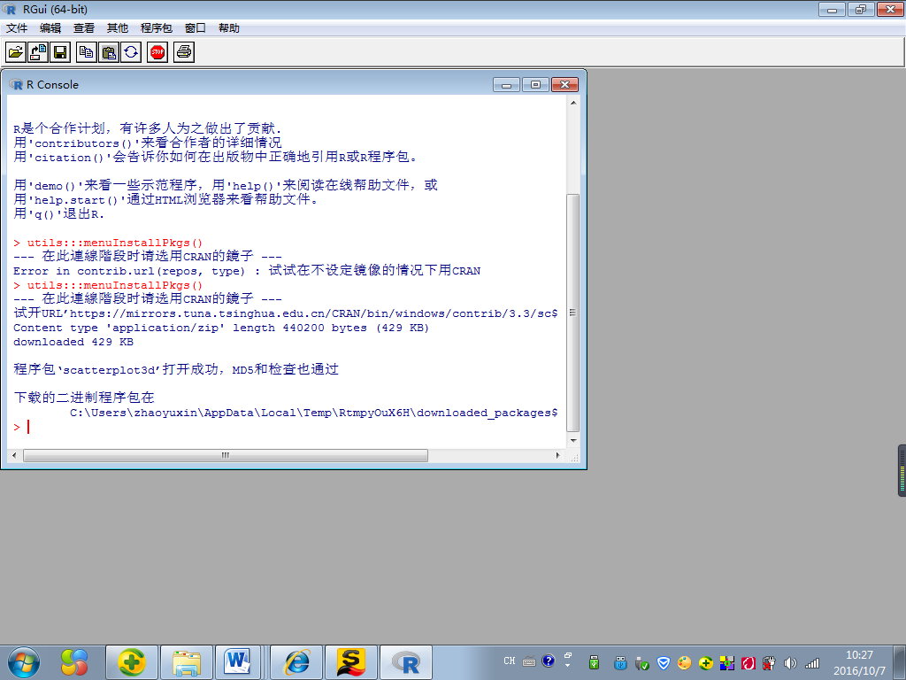Click the Save workspace floppy icon
The image size is (906, 680).
60,52
